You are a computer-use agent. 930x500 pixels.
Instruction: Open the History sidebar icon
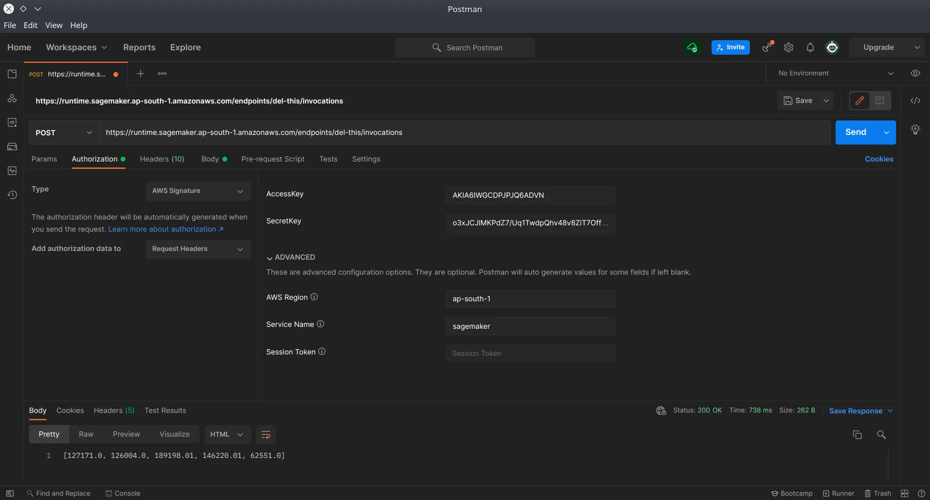point(12,195)
